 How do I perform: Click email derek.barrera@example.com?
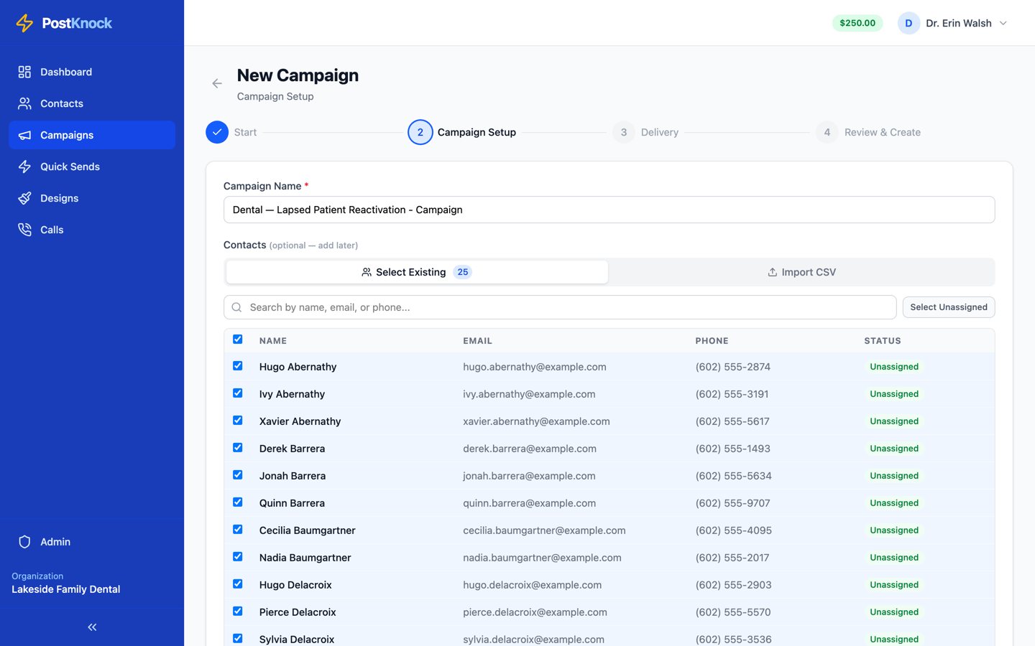pyautogui.click(x=530, y=449)
